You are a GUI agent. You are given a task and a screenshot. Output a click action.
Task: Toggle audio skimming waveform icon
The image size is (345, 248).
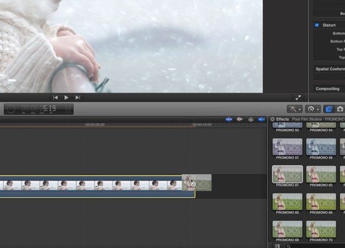point(239,120)
